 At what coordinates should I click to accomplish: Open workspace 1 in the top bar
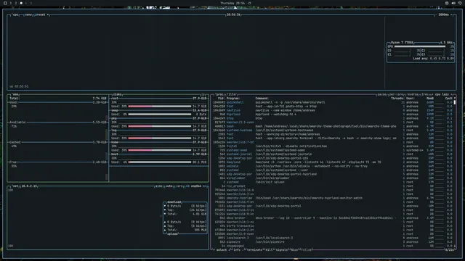[11, 3]
